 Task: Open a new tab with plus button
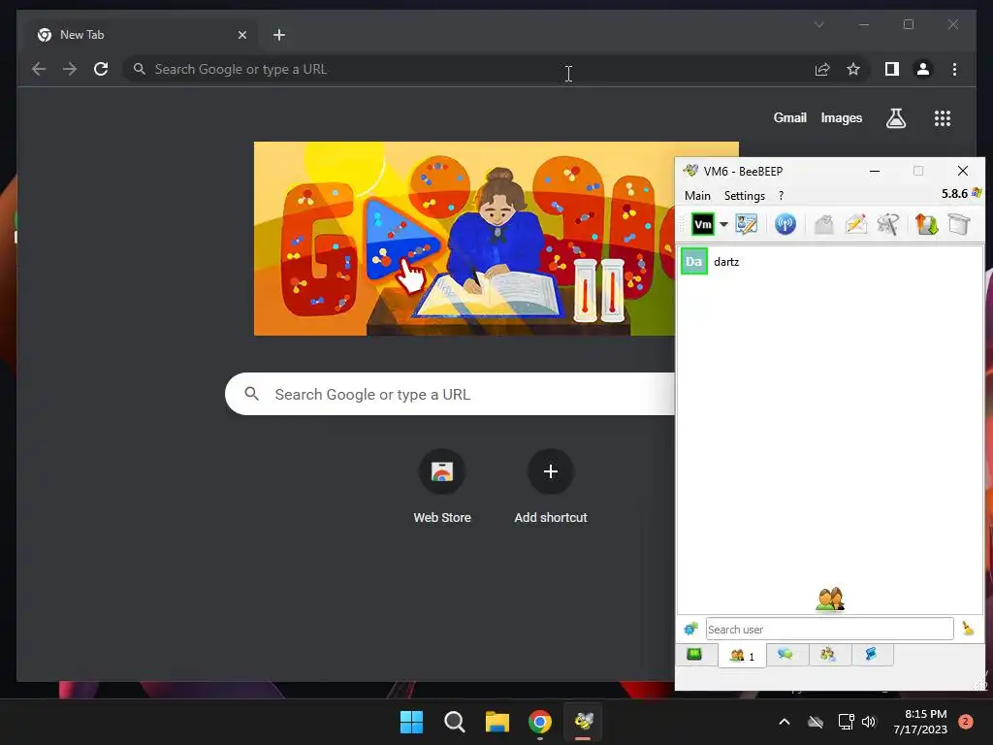click(278, 35)
